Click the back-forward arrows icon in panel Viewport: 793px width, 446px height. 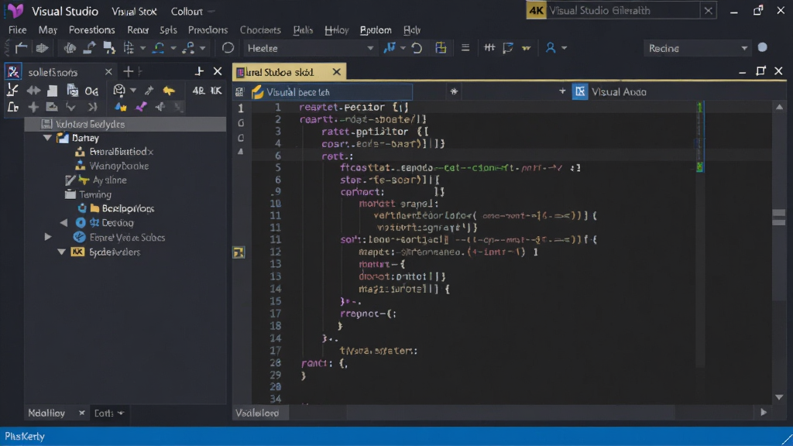(x=33, y=91)
